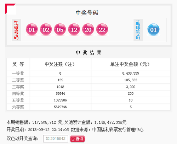Click fourth prize amount 200
The image size is (177, 151).
pos(131,94)
